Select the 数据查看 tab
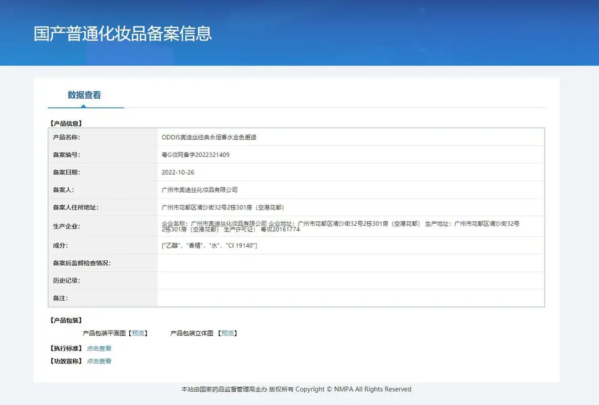 84,95
